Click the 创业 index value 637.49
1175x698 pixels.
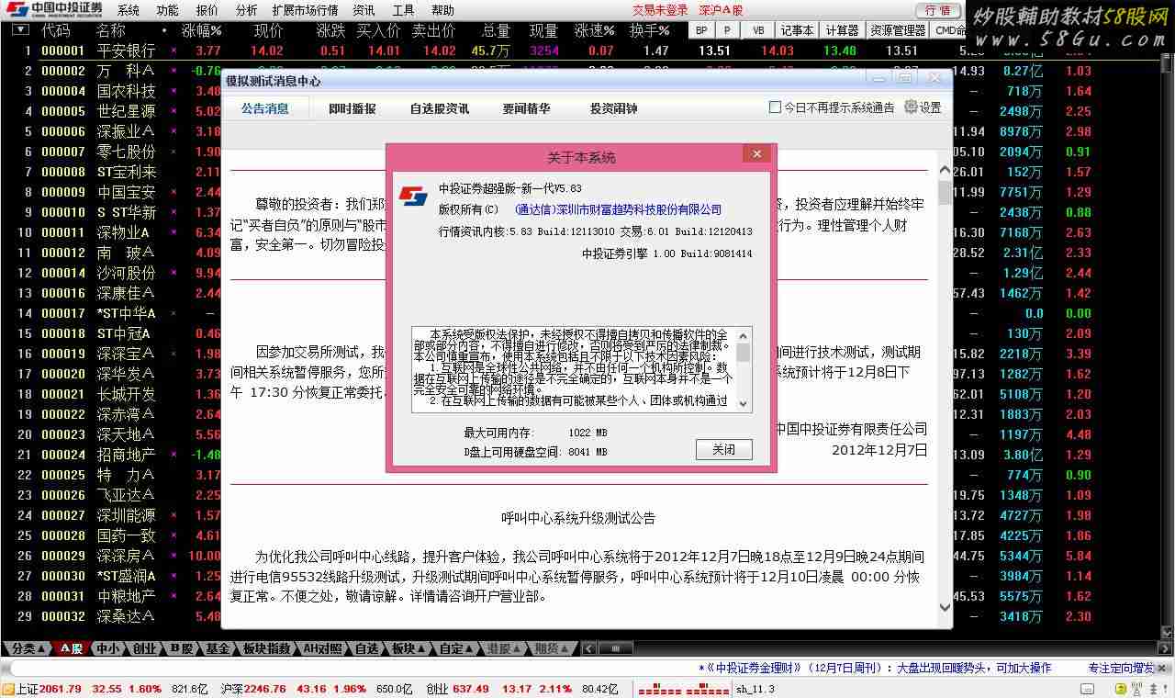(x=470, y=689)
